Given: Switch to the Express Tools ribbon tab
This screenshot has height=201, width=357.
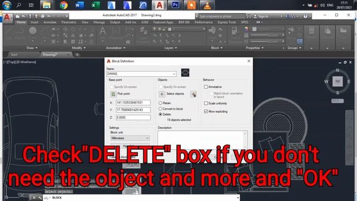Looking at the screenshot, I should (227, 22).
